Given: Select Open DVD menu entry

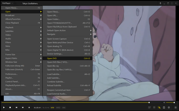Looking at the screenshot, I should click(x=68, y=58).
